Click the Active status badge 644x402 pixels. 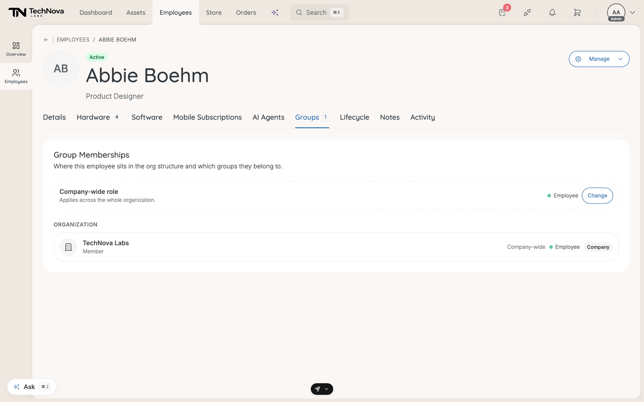point(97,57)
